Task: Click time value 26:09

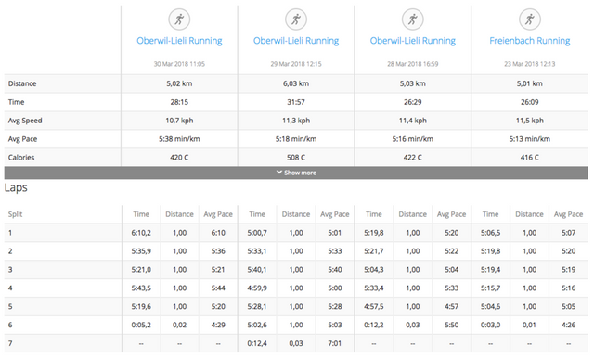Action: [530, 102]
